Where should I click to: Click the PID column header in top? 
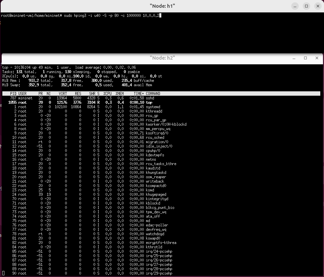click(13, 94)
